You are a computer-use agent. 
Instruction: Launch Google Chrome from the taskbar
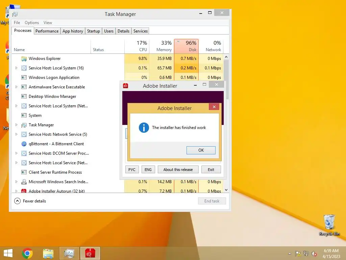(27, 253)
